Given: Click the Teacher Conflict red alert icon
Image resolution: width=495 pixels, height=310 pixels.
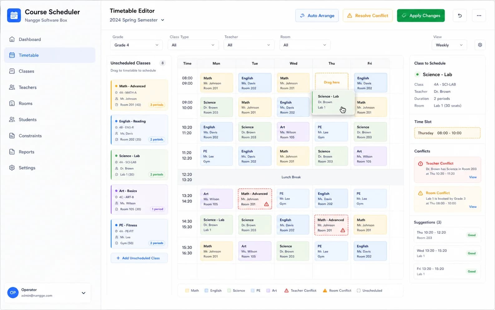Looking at the screenshot, I should pyautogui.click(x=420, y=163).
